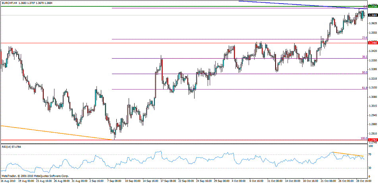This screenshot has width=378, height=183.
Task: Select the orange divergence line on RSI panel
Action: 348,154
